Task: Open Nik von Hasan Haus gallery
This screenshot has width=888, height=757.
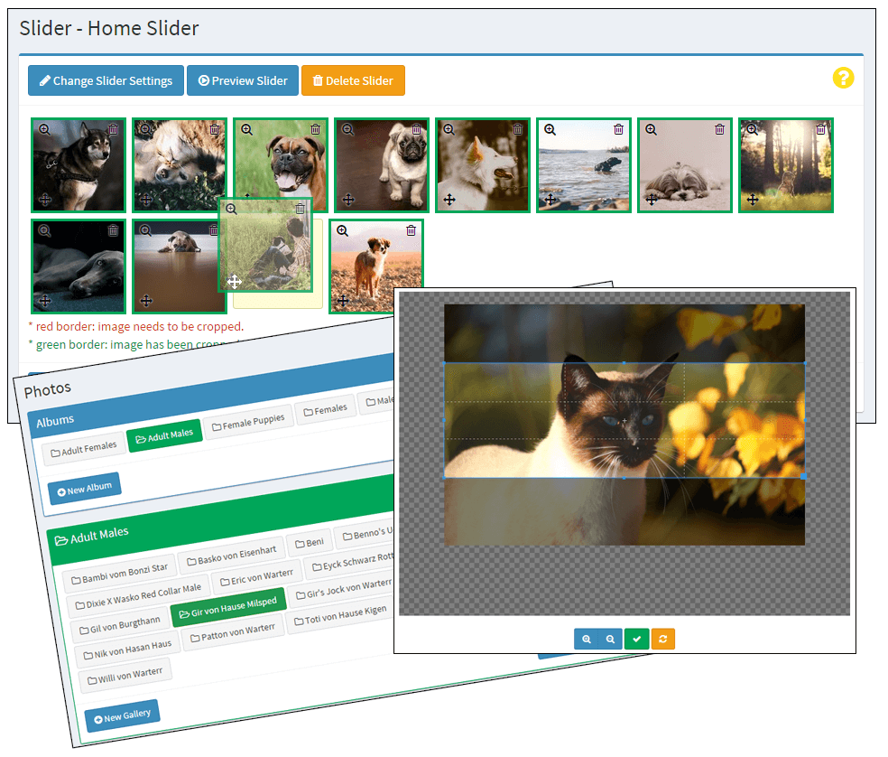Action: (127, 650)
